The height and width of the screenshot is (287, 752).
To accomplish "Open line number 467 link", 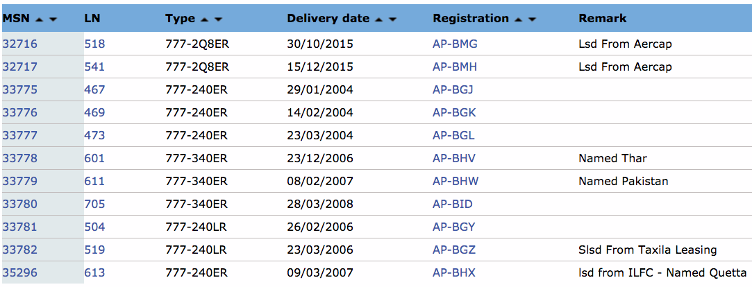I will tap(94, 90).
